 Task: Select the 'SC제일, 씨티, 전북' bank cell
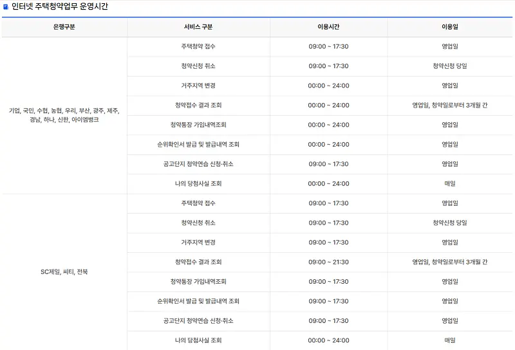pyautogui.click(x=64, y=272)
